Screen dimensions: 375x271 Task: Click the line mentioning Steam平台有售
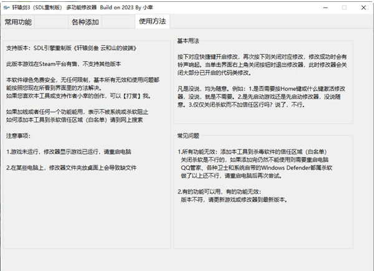pyautogui.click(x=64, y=64)
